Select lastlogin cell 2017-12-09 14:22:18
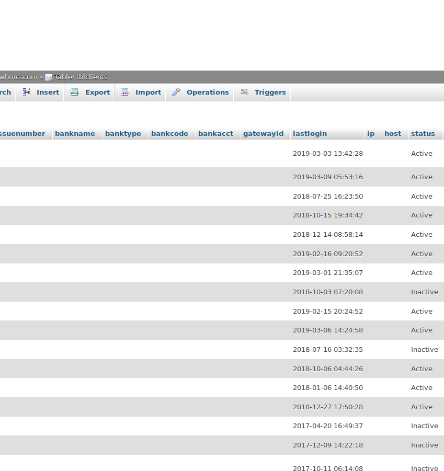Image resolution: width=444 pixels, height=471 pixels. pos(328,445)
